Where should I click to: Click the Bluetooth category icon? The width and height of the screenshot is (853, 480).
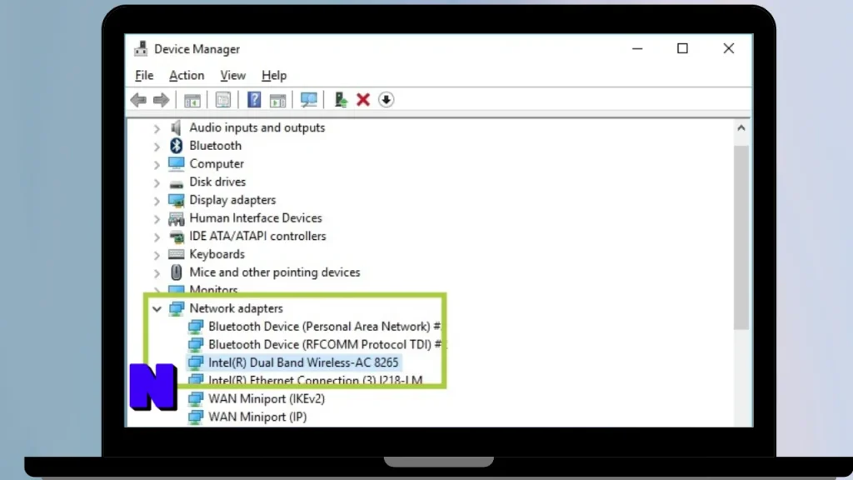pyautogui.click(x=176, y=146)
